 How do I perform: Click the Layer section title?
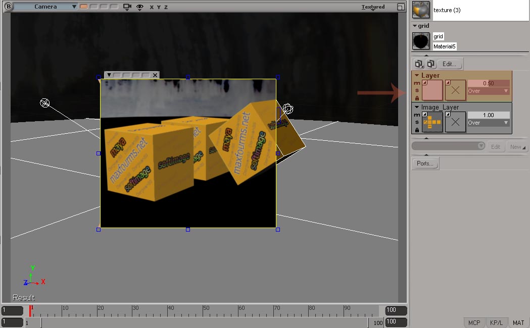click(430, 75)
